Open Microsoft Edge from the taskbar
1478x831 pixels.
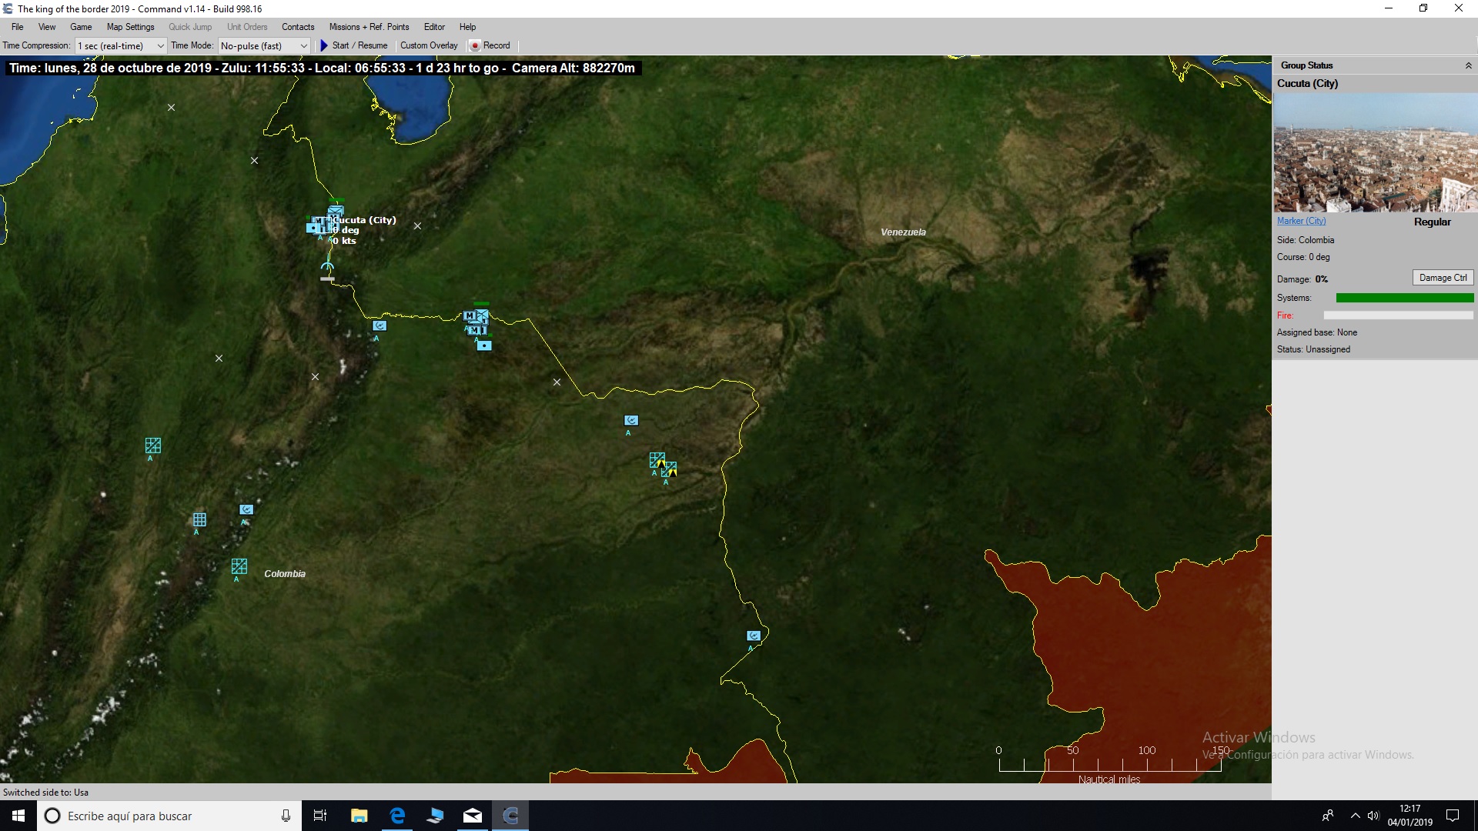pos(396,816)
